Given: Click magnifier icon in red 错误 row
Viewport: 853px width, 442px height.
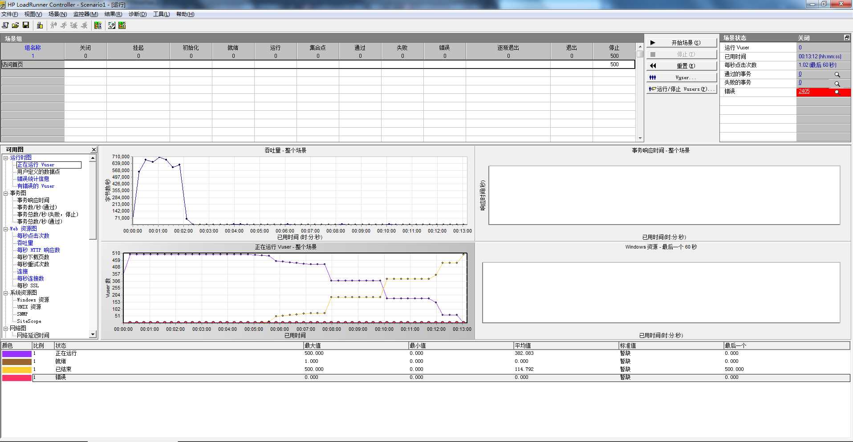Looking at the screenshot, I should click(x=837, y=92).
